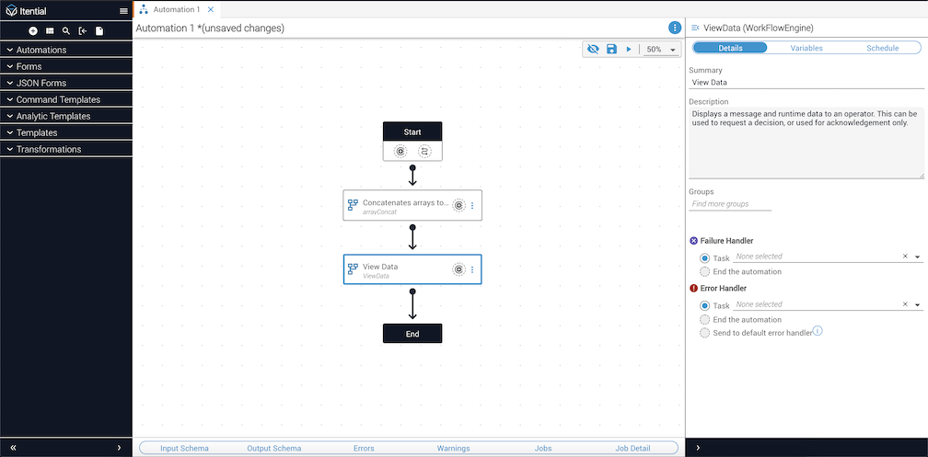This screenshot has height=457, width=928.
Task: Click right chevron below details panel
Action: (x=697, y=448)
